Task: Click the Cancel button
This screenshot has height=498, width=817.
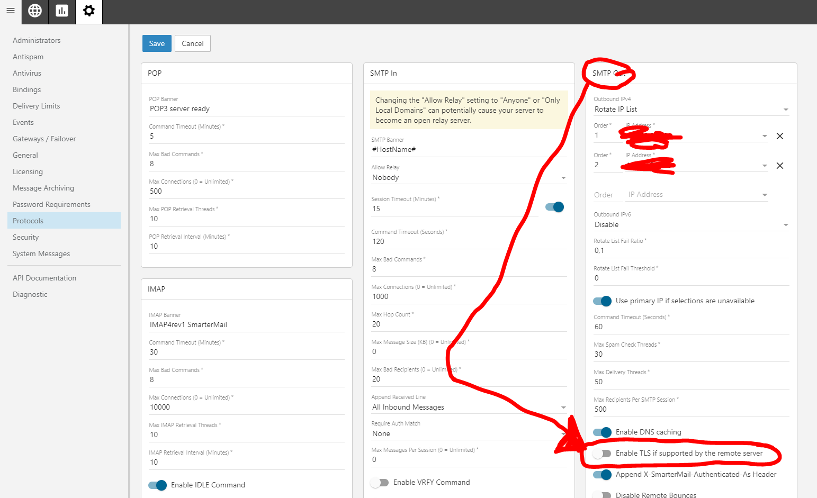Action: [192, 43]
